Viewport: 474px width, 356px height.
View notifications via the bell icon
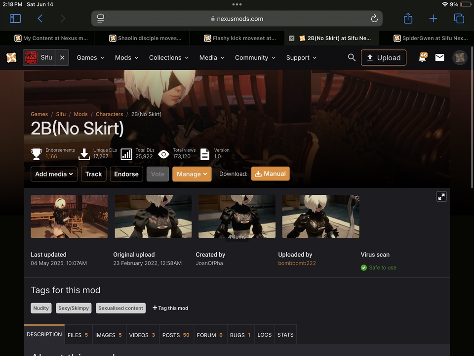[x=422, y=58]
